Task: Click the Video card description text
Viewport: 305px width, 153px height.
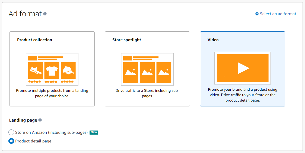Action: (x=243, y=95)
